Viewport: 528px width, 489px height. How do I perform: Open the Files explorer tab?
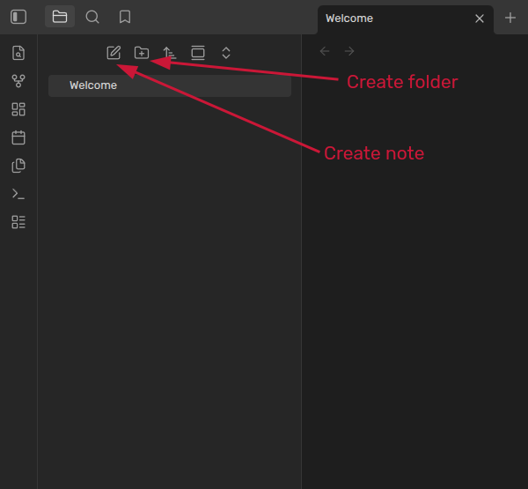[x=60, y=17]
